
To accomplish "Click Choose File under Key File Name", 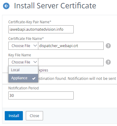I will click(x=23, y=62).
